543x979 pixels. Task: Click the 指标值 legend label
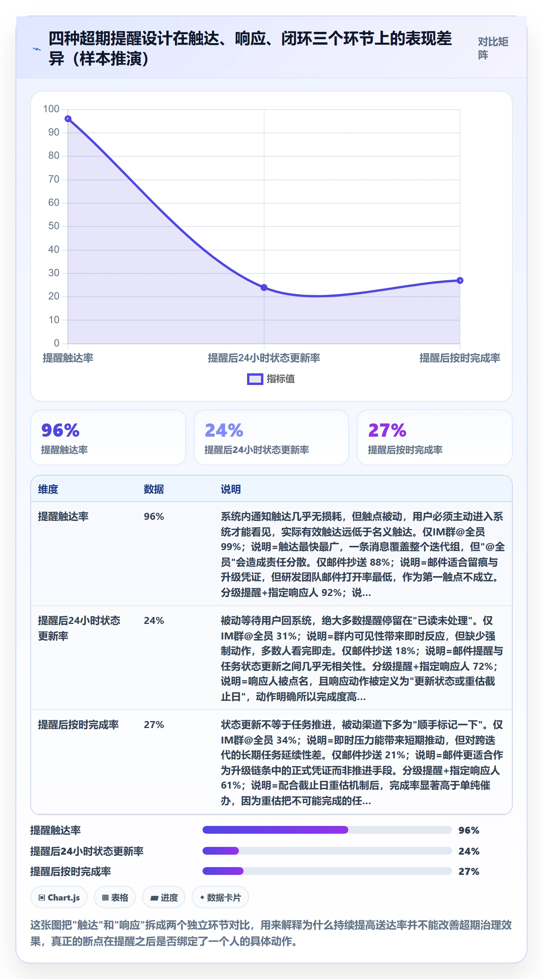(281, 379)
